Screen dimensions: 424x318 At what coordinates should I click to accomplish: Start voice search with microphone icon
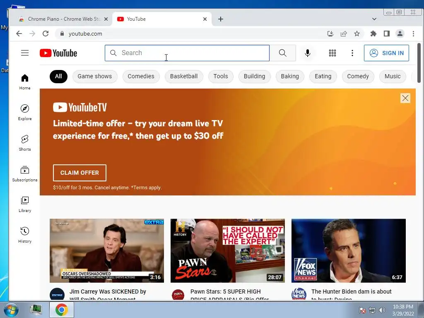tap(308, 53)
